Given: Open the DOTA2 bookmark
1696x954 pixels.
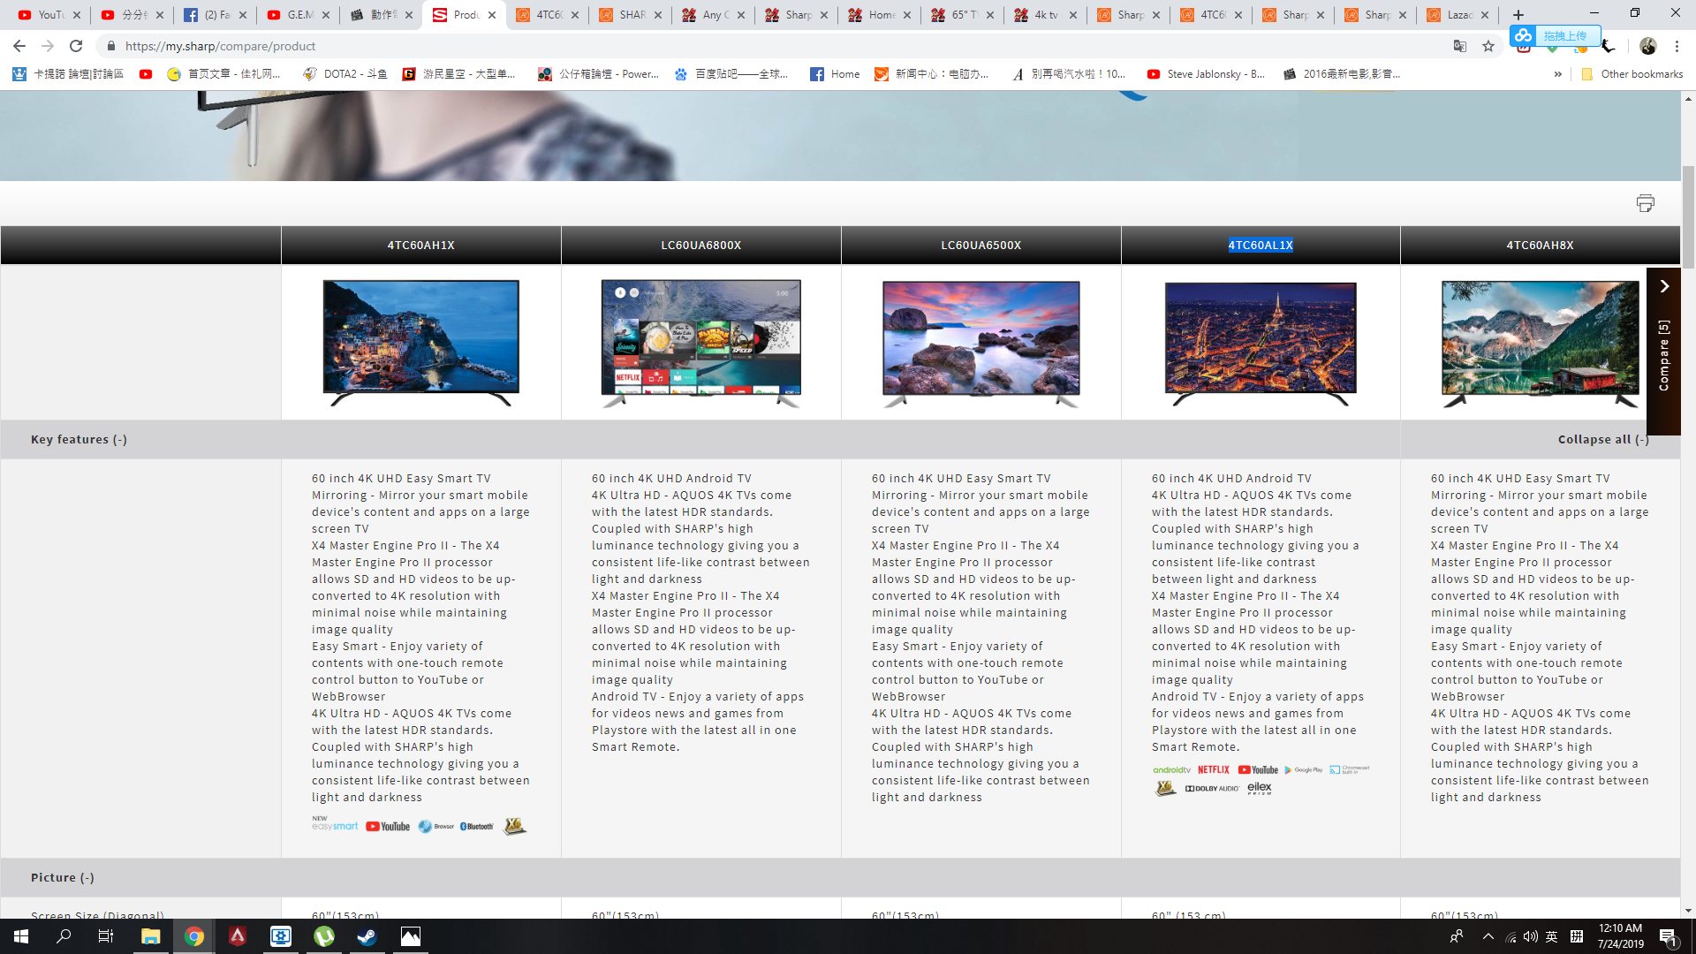Looking at the screenshot, I should point(344,74).
